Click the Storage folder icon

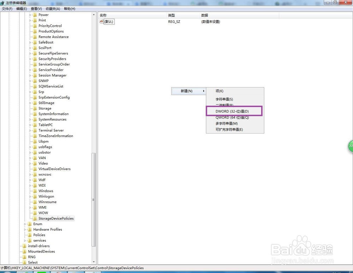(x=35, y=108)
